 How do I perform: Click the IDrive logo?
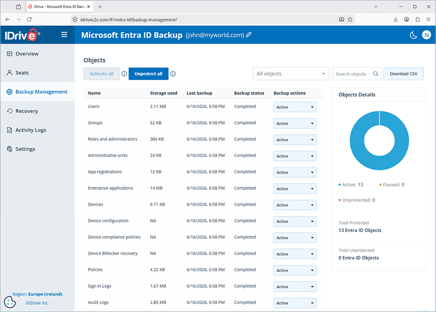coord(22,35)
